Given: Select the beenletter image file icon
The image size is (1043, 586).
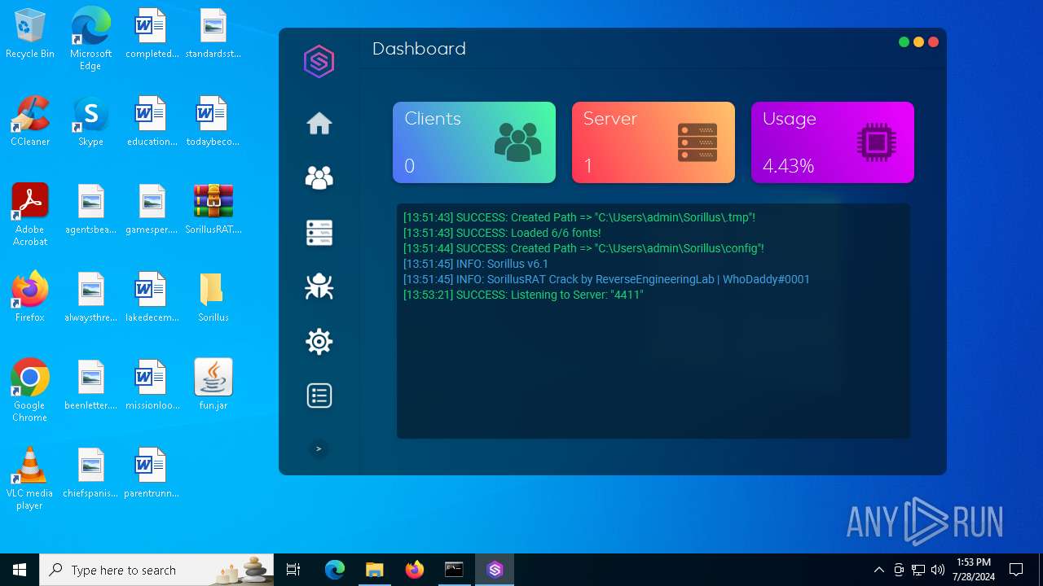Looking at the screenshot, I should click(90, 385).
